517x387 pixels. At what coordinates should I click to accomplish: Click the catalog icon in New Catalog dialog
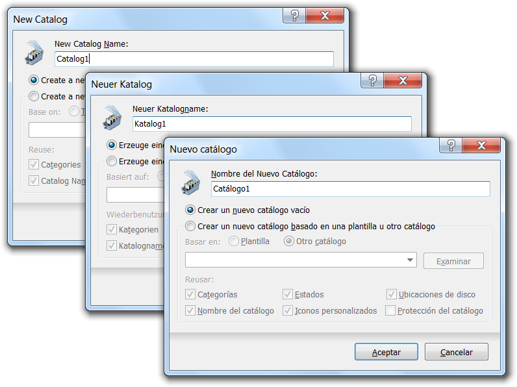pos(34,53)
